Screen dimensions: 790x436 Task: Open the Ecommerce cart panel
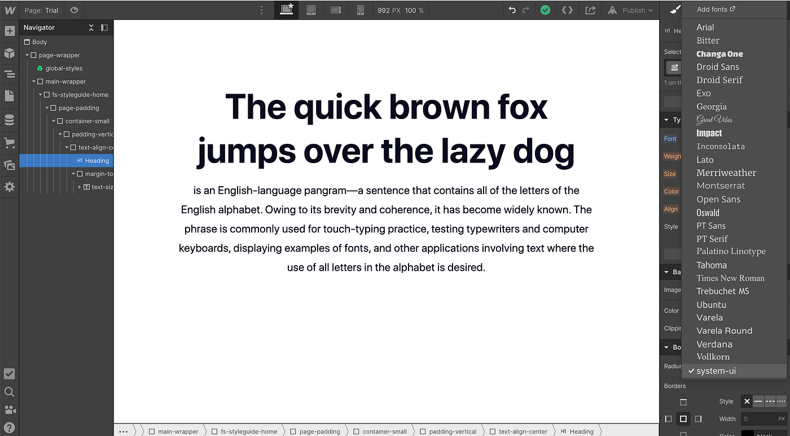(x=10, y=142)
